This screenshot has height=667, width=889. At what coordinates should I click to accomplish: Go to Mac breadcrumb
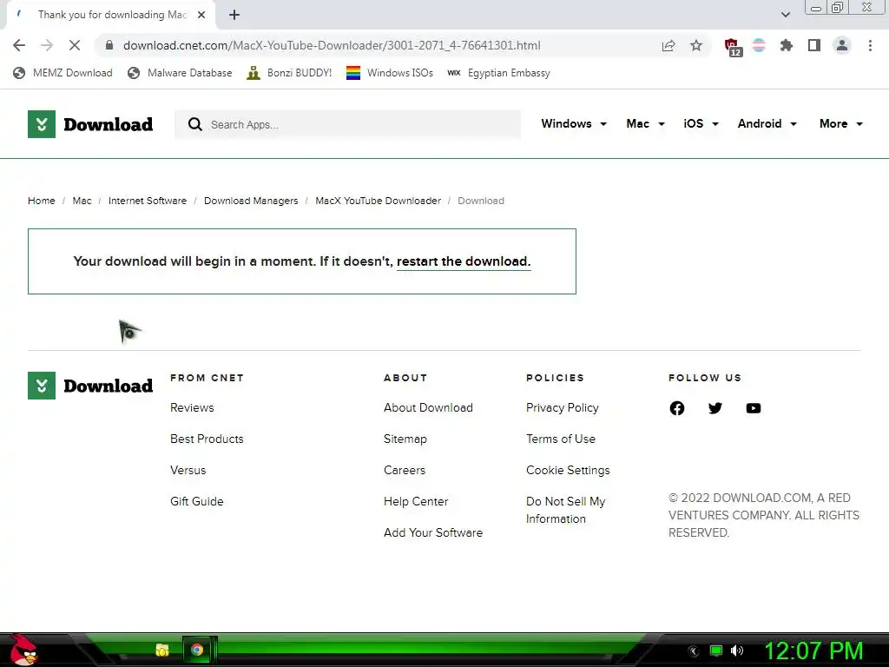click(82, 201)
